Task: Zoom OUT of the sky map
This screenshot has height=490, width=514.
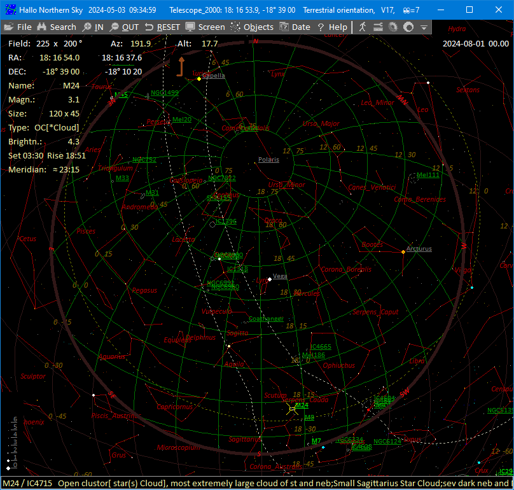Action: pyautogui.click(x=125, y=27)
